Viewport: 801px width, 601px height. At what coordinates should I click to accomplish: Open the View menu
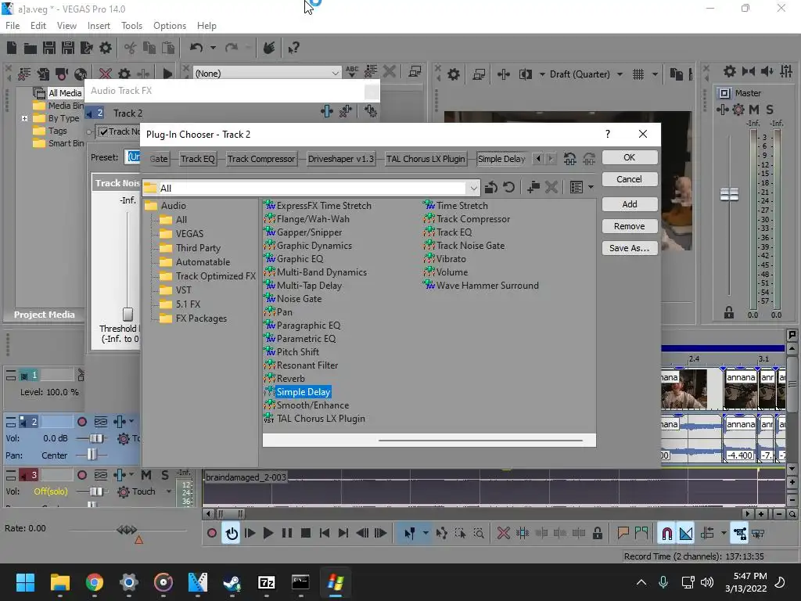(66, 26)
